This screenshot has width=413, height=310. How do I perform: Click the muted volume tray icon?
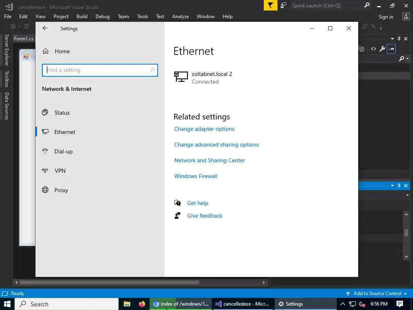point(362,304)
